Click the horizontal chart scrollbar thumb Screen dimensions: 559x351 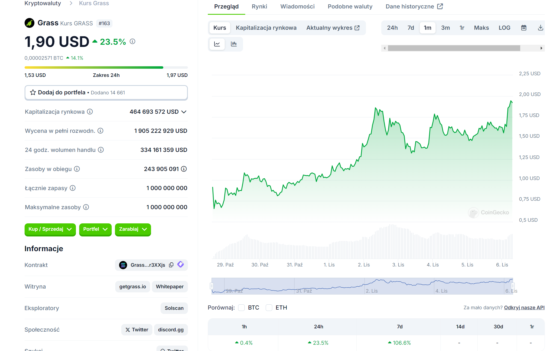(454, 48)
